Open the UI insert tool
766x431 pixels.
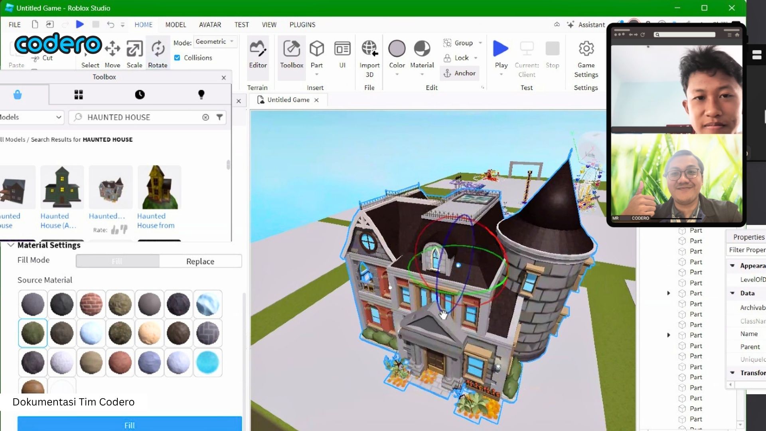(342, 54)
